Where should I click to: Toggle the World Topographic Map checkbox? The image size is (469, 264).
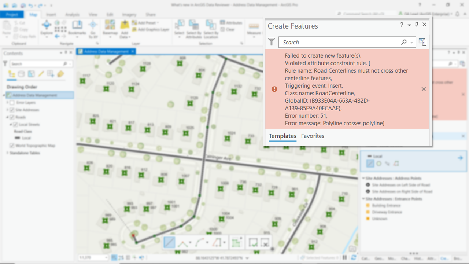(12, 146)
